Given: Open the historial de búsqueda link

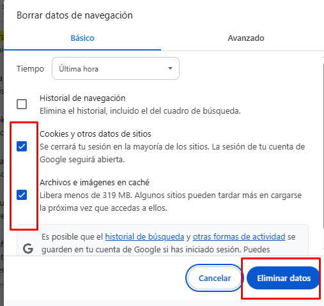Looking at the screenshot, I should click(144, 236).
